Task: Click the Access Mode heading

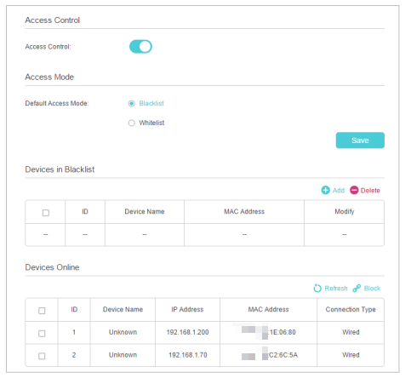Action: 49,77
